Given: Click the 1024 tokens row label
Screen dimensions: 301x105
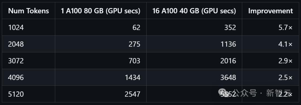Looking at the screenshot, I should (x=16, y=28).
